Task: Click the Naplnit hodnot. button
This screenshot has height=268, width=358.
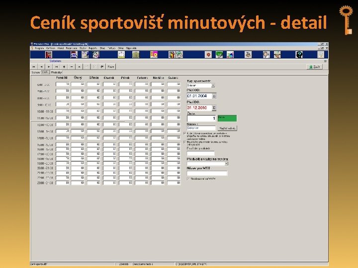Action: [227, 129]
